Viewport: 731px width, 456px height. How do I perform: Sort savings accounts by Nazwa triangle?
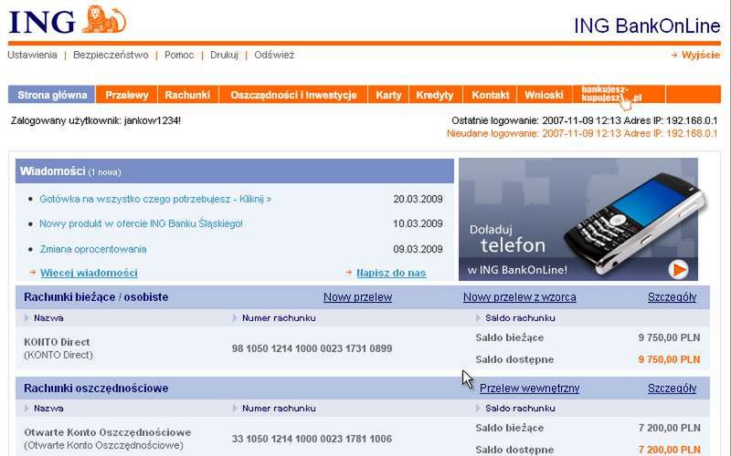(x=26, y=408)
